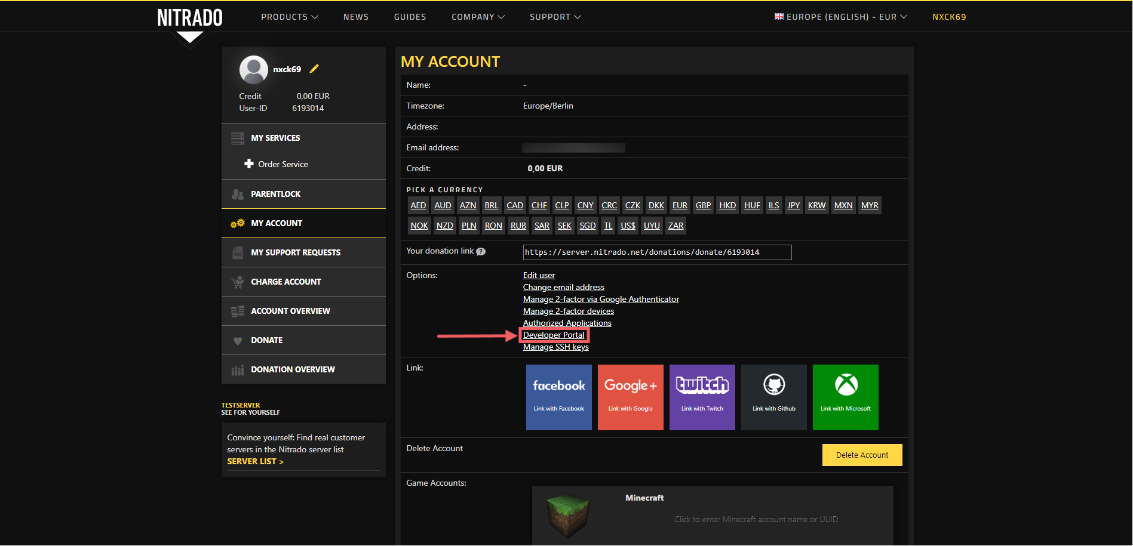Pick JPY currency

point(793,205)
